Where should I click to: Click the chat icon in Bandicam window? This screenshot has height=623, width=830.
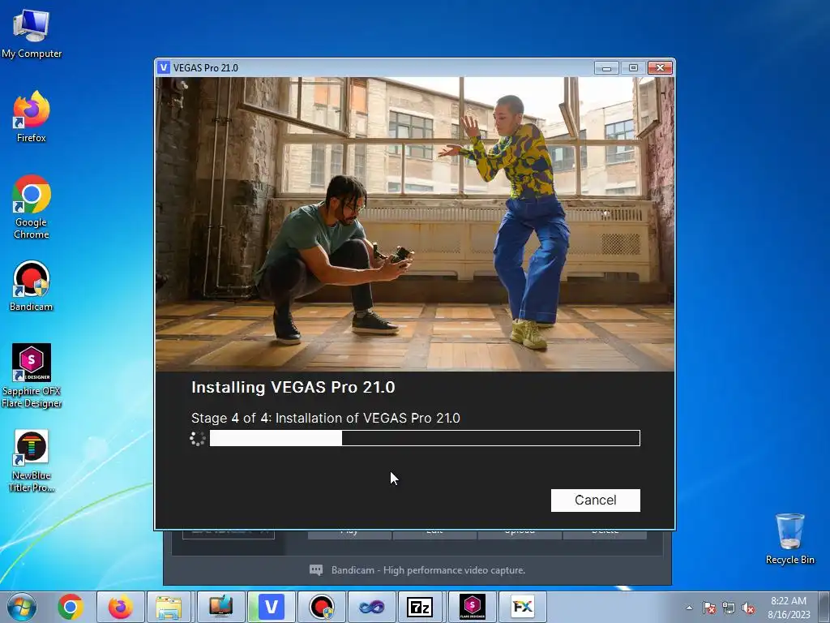click(x=316, y=570)
